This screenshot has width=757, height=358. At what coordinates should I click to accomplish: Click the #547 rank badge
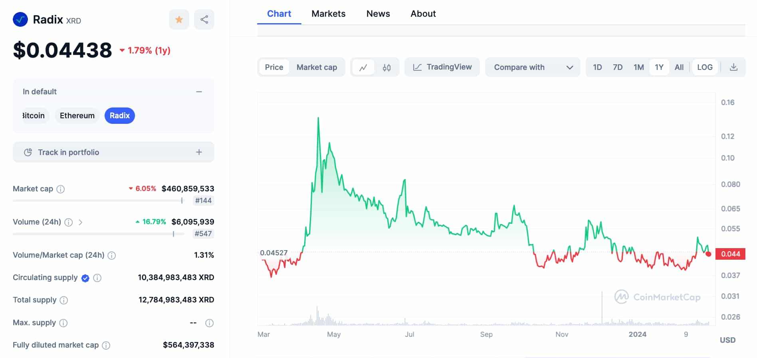pyautogui.click(x=203, y=234)
